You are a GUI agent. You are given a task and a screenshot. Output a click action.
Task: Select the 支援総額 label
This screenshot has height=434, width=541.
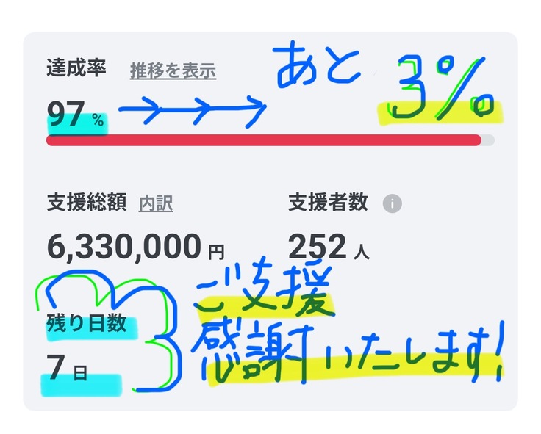pyautogui.click(x=87, y=202)
